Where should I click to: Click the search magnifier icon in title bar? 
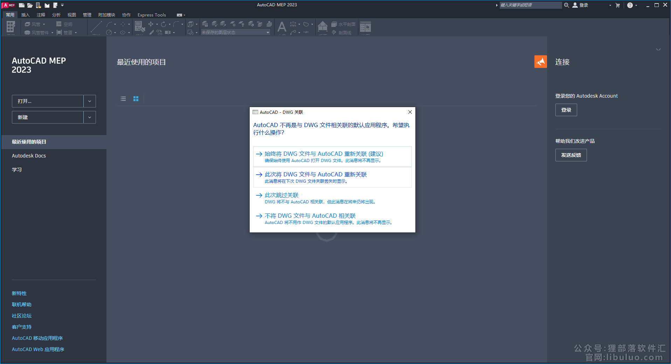[x=566, y=5]
